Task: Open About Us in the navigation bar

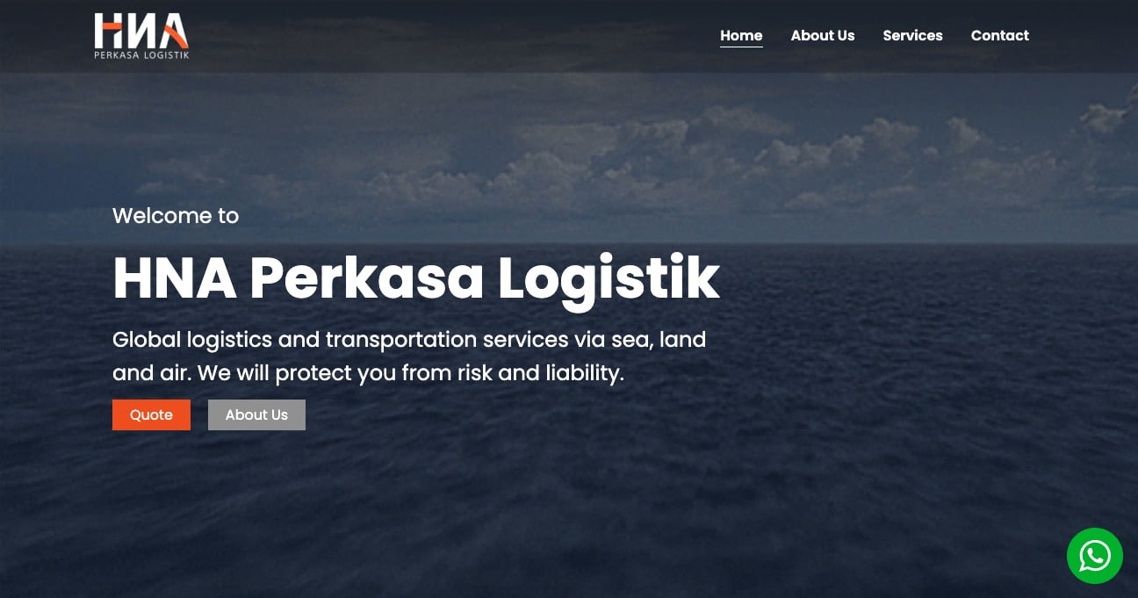Action: (822, 35)
